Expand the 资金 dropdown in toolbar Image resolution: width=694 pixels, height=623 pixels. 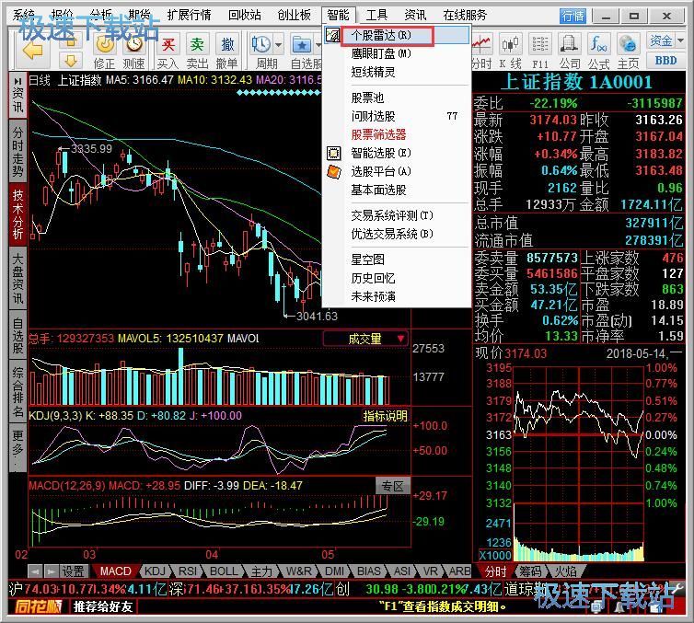665,40
